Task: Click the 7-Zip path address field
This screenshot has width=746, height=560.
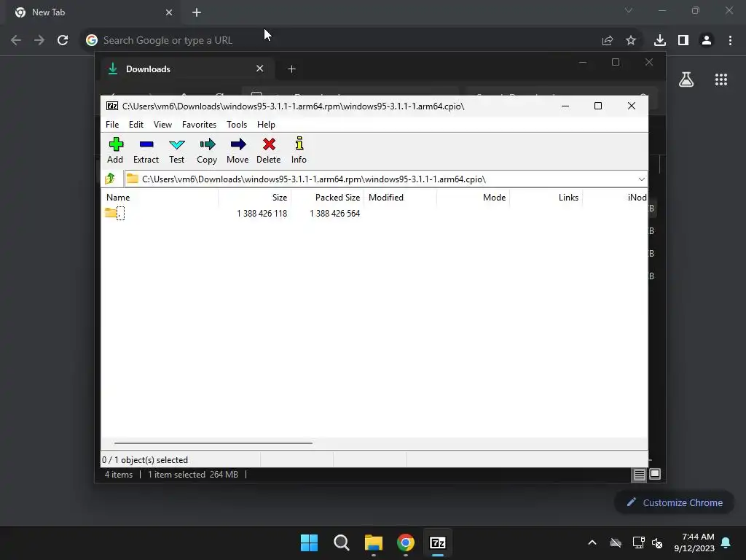Action: (385, 179)
